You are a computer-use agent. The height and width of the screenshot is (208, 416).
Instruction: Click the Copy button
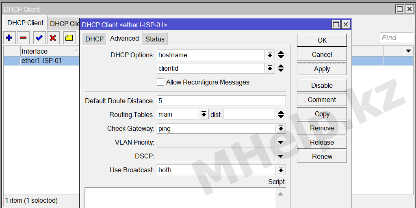tap(322, 114)
